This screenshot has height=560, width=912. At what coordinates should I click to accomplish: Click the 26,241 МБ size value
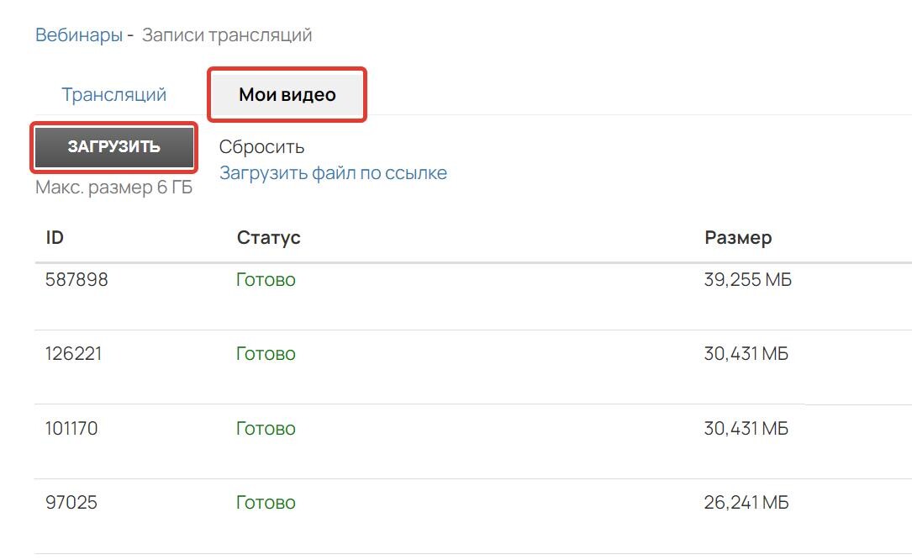746,502
